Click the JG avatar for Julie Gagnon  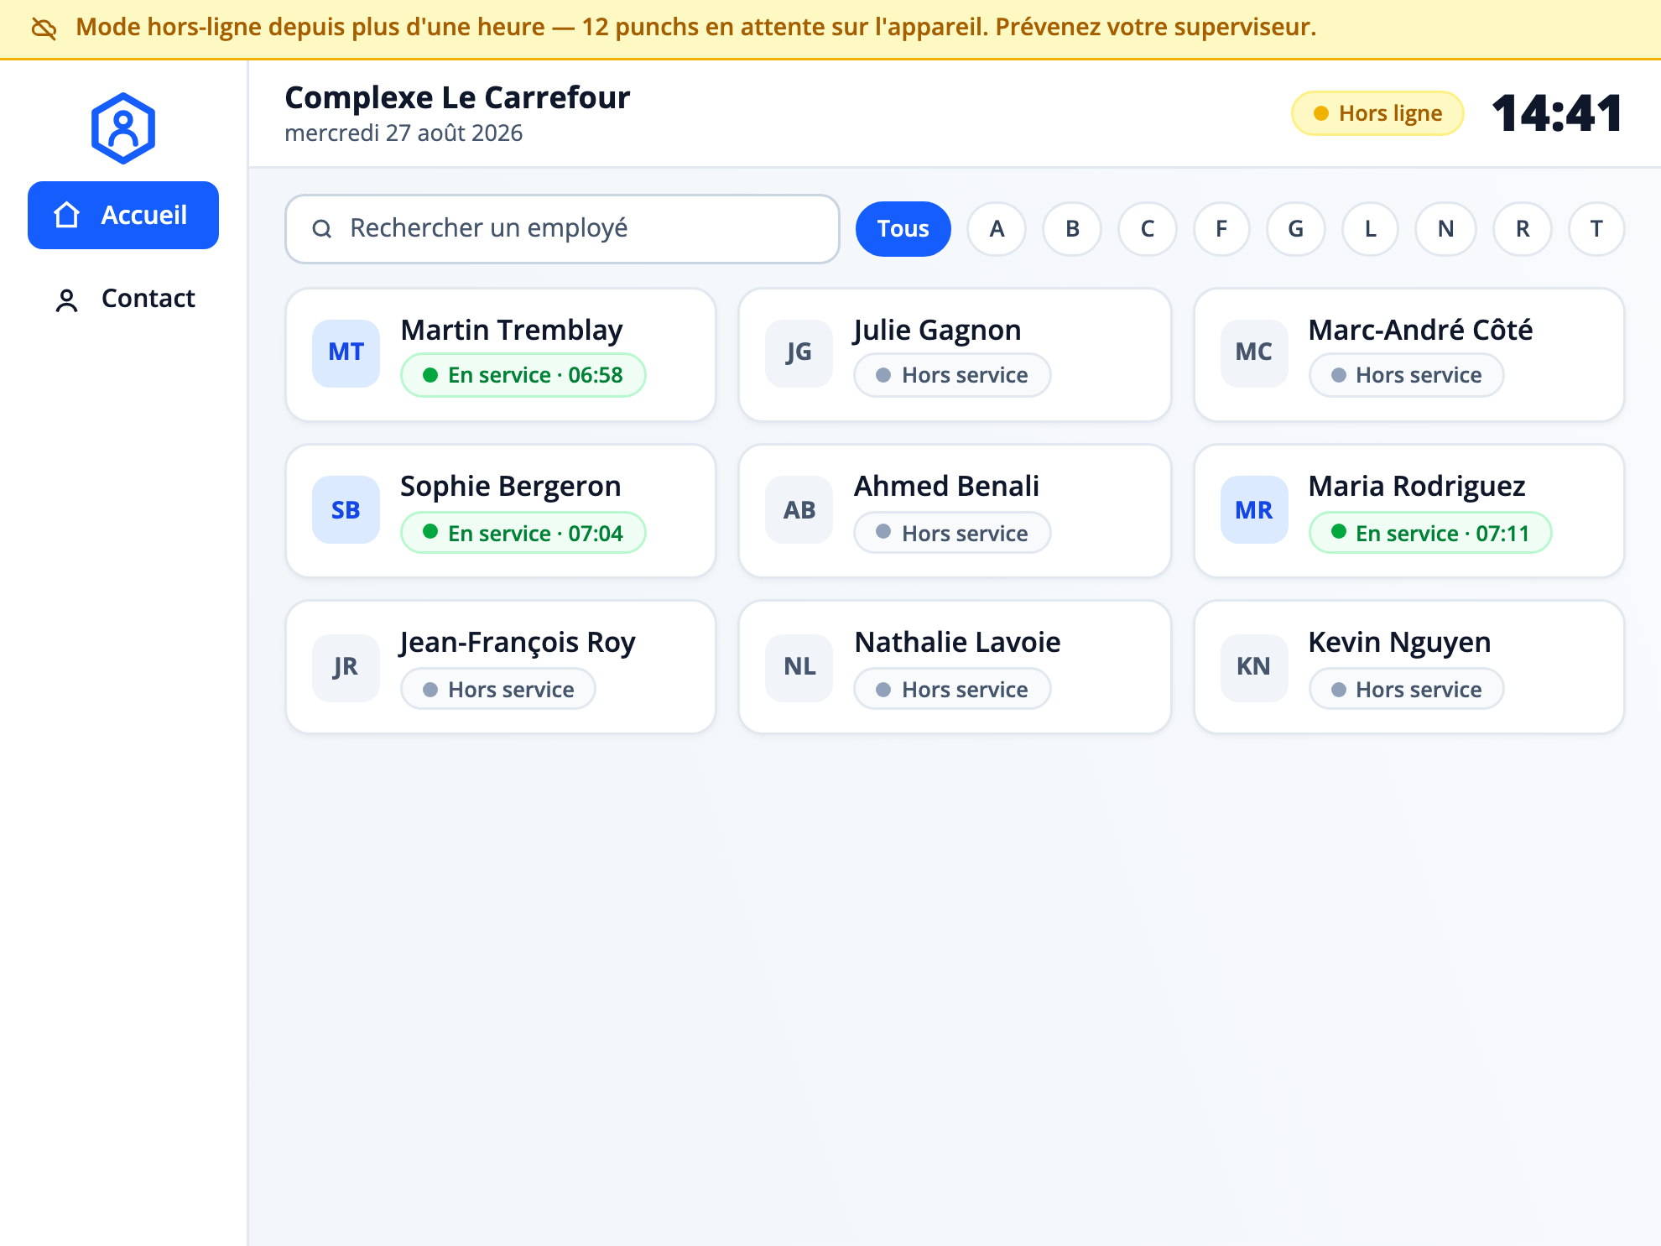[x=799, y=353]
